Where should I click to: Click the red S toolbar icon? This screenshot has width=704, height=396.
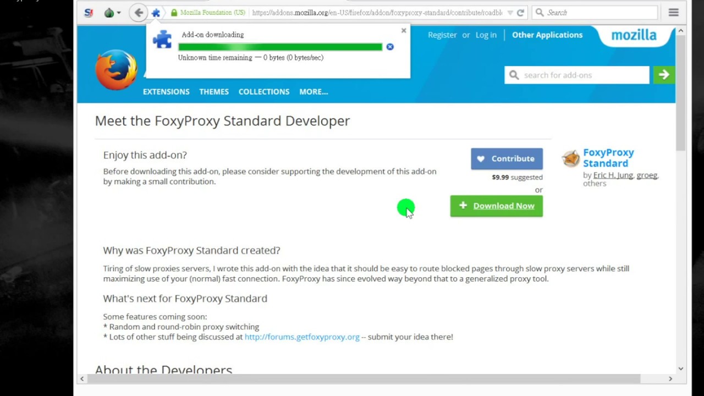[x=89, y=13]
